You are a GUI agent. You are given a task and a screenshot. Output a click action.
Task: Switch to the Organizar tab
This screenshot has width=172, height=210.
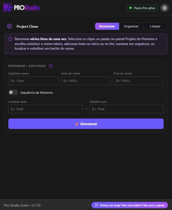point(131,26)
